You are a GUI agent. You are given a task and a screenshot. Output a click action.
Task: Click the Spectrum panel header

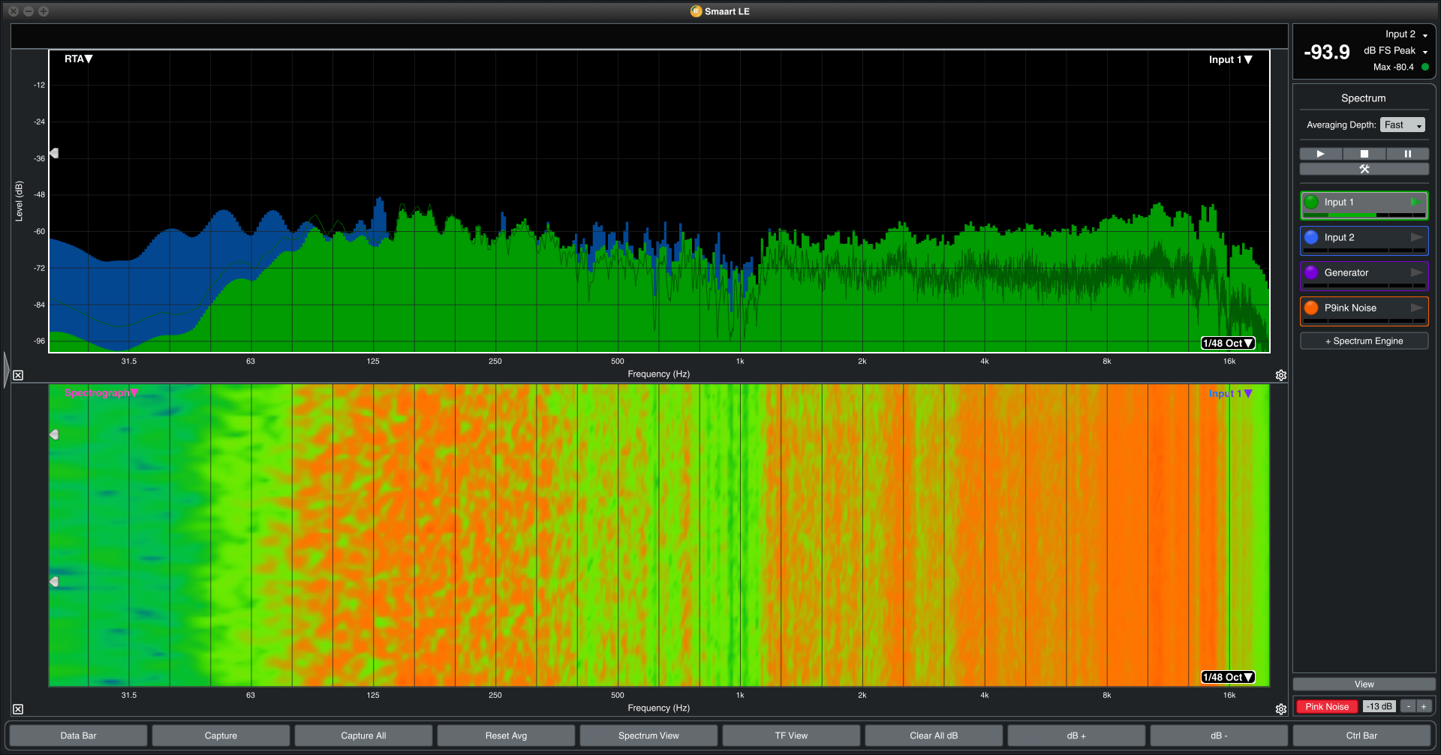[x=1364, y=98]
